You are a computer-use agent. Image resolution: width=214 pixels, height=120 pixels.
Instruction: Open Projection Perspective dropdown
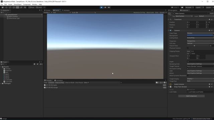(200, 41)
